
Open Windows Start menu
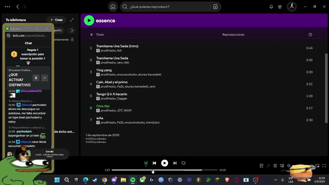[x=57, y=180]
